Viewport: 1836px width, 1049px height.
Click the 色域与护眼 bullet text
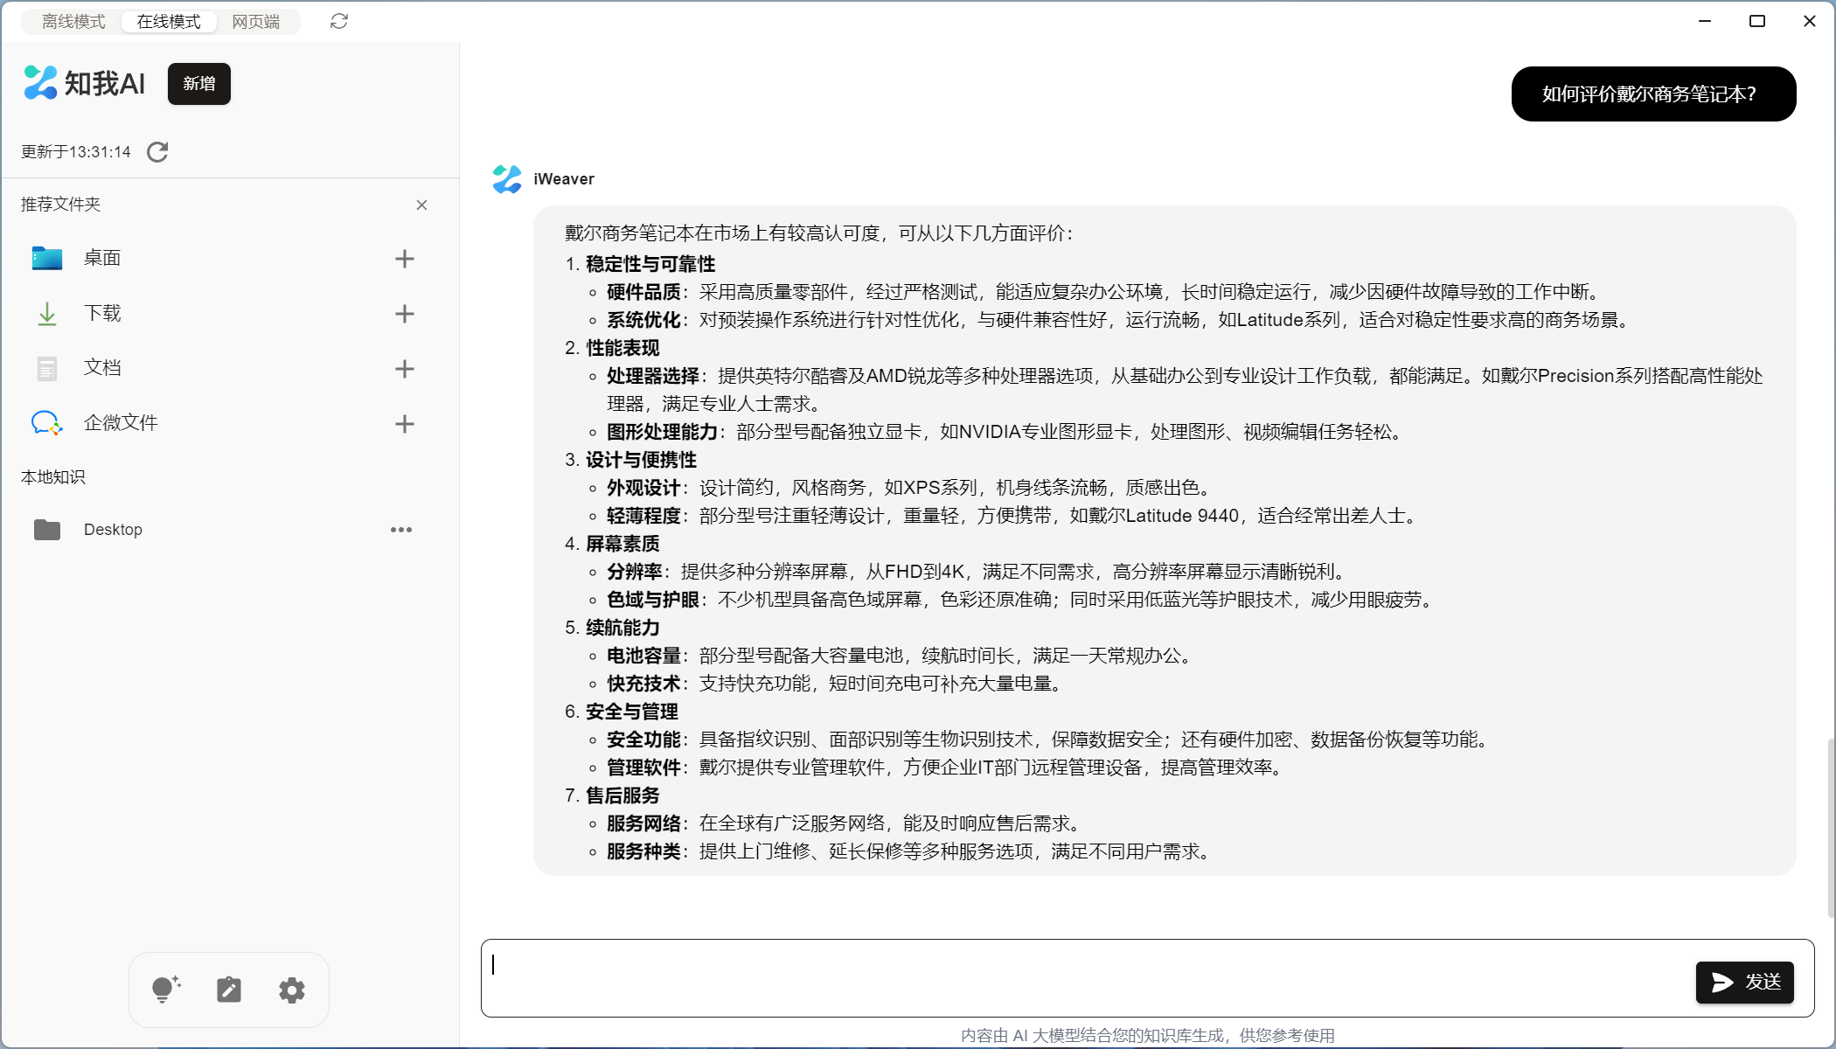tap(1023, 600)
